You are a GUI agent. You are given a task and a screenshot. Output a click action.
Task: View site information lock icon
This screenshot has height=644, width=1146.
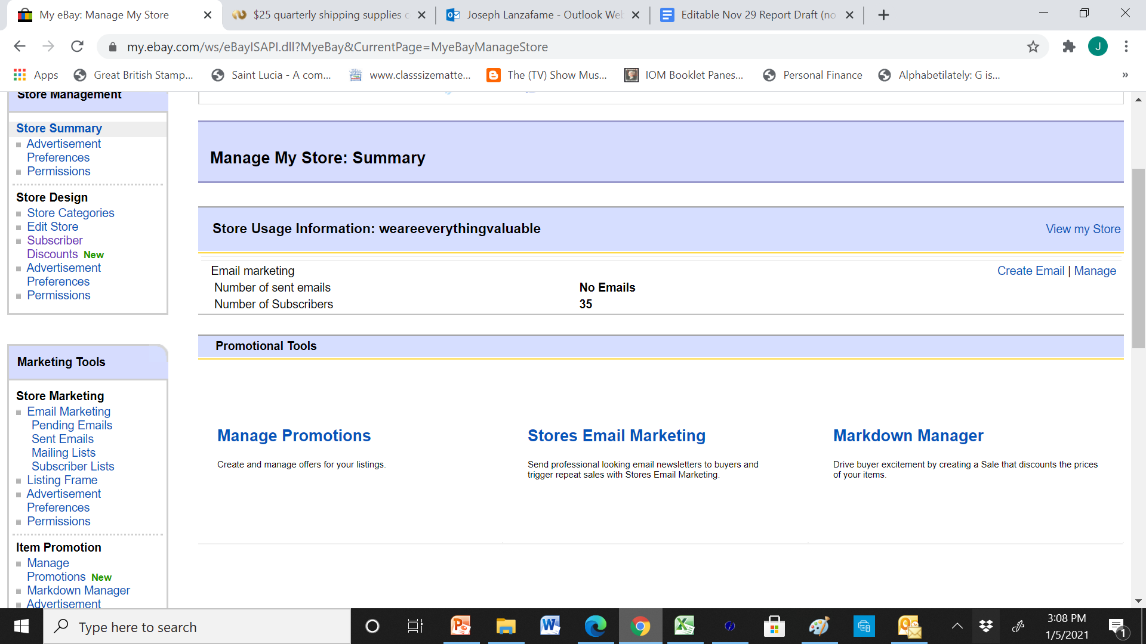(112, 47)
